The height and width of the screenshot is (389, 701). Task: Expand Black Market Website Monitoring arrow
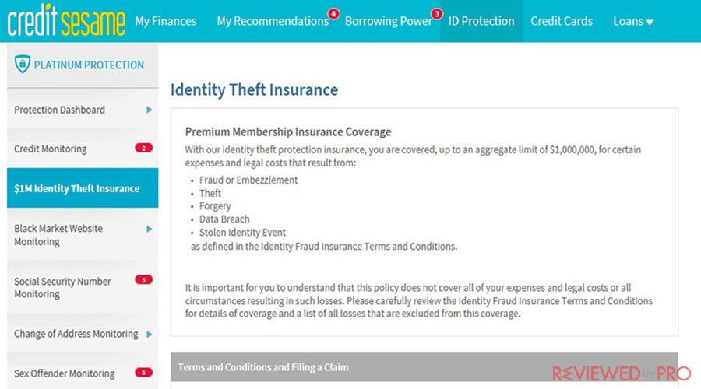150,229
